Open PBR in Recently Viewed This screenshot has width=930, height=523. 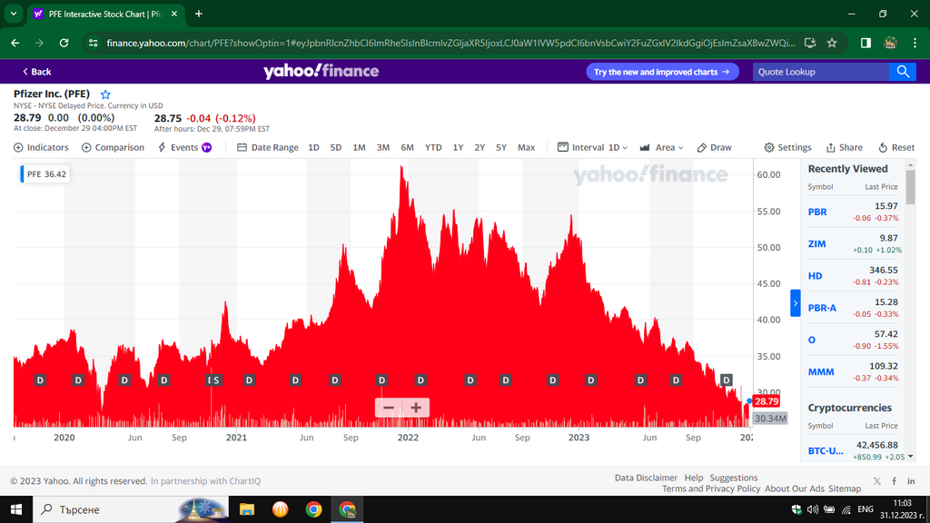817,212
